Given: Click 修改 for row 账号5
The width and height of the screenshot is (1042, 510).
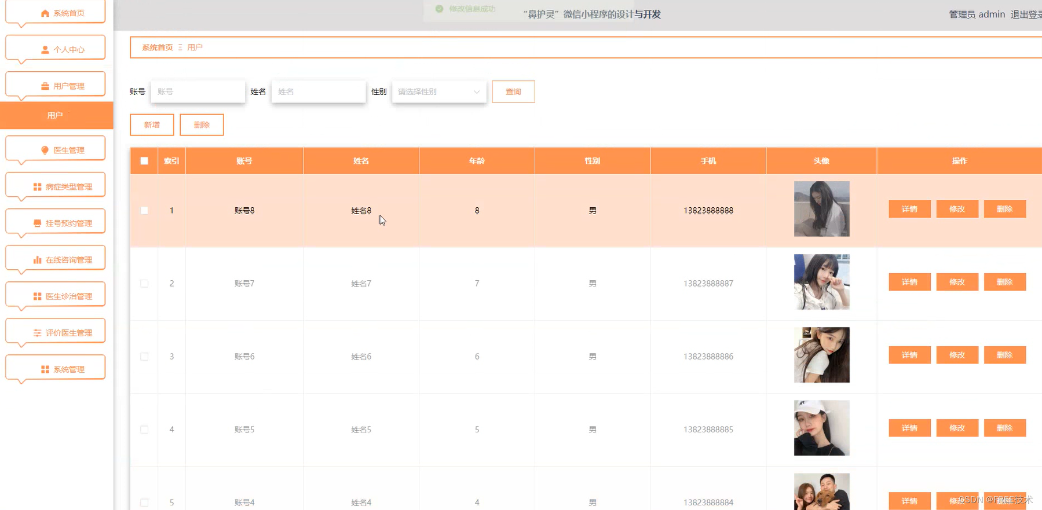Looking at the screenshot, I should [957, 428].
